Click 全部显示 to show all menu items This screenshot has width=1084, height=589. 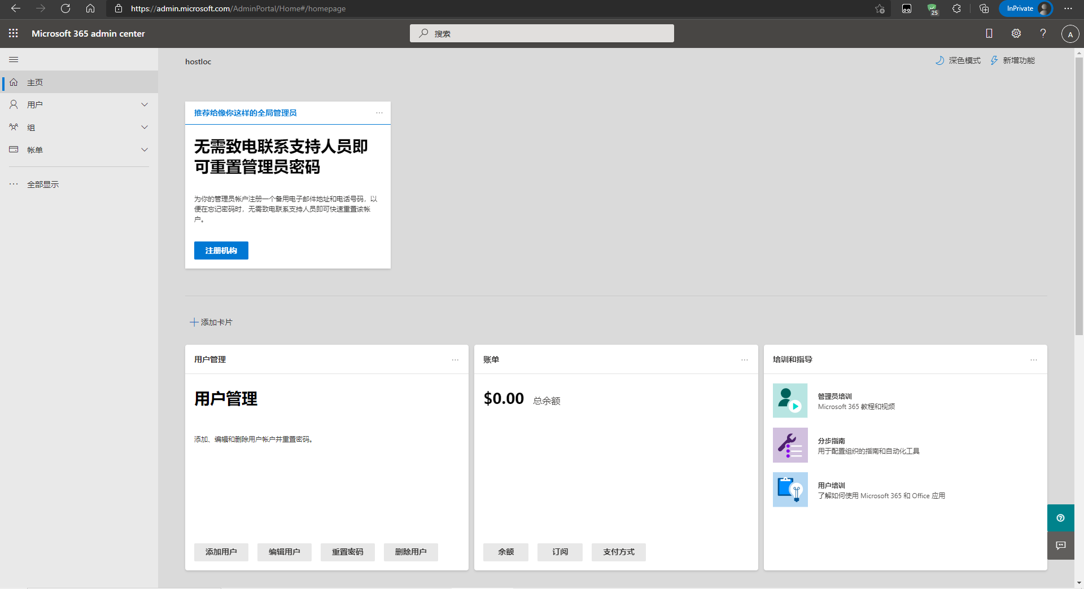click(x=43, y=184)
